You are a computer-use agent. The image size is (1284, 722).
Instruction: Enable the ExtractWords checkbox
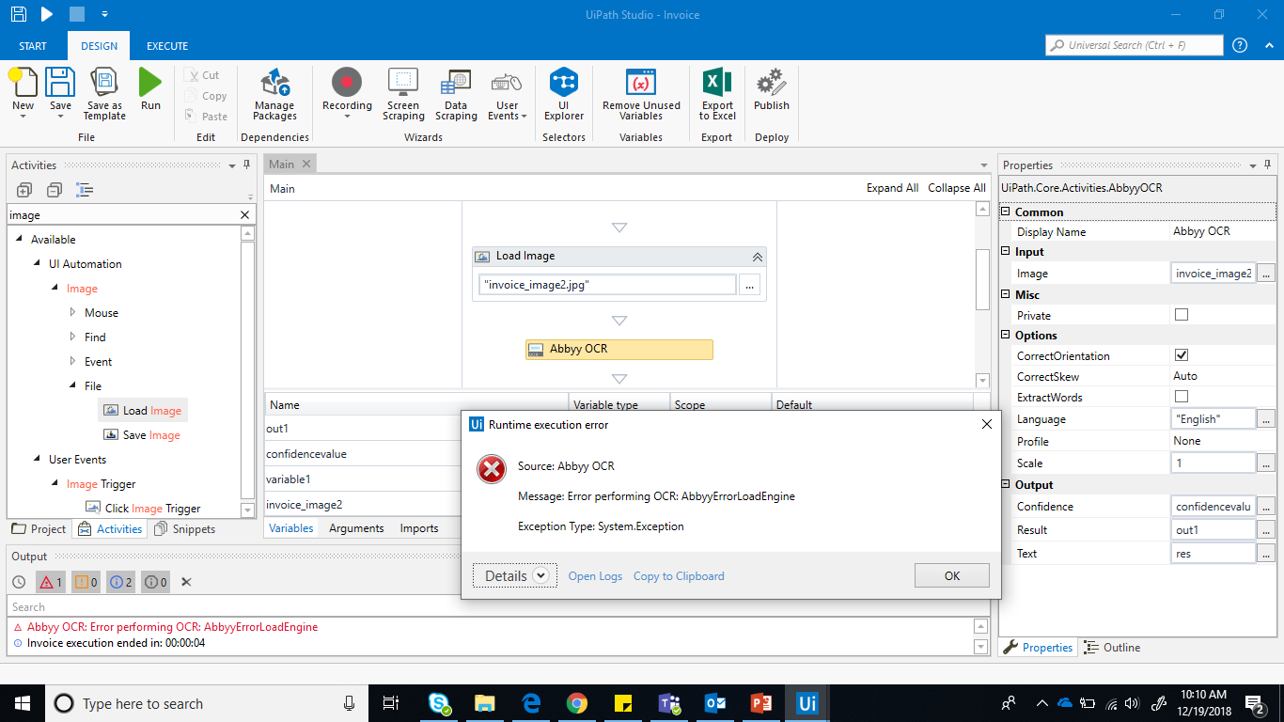(1182, 397)
